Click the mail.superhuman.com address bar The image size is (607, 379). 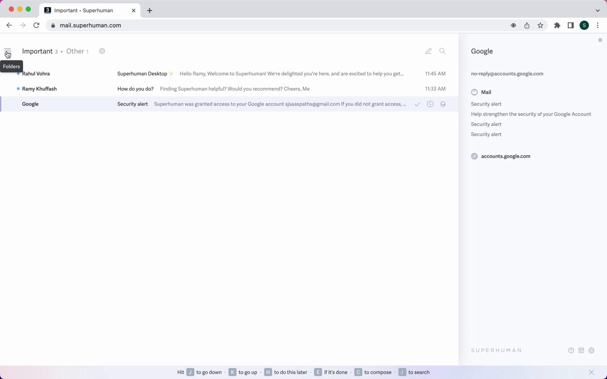click(90, 25)
